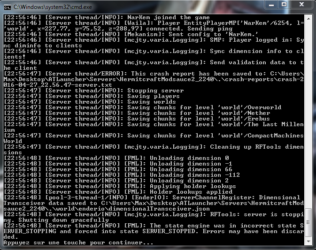Close the cmd.exe console window
The height and width of the screenshot is (250, 316).
(301, 4)
